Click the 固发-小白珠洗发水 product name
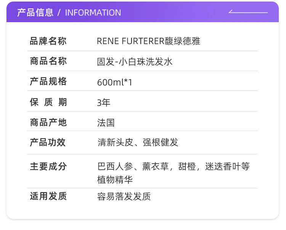This screenshot has height=230, width=286. click(135, 62)
